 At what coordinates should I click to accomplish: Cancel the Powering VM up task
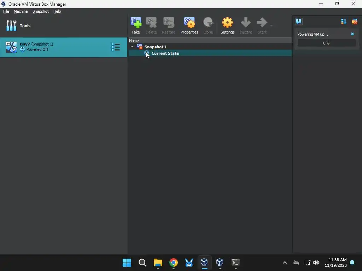click(x=352, y=34)
